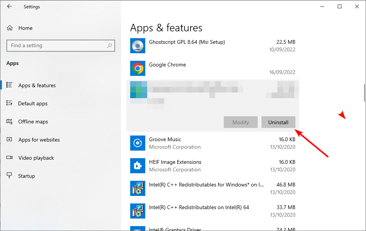Click the Google Chrome icon

tap(138, 68)
